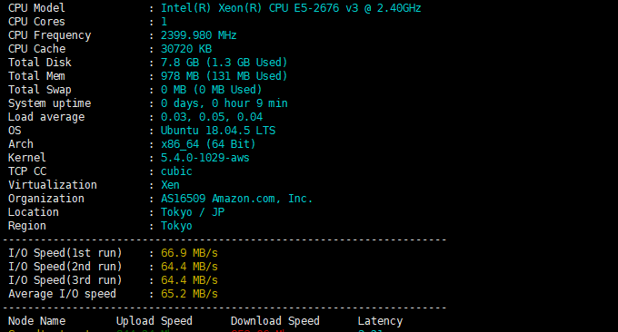Click the 'Total Swap' label
This screenshot has height=332, width=618.
point(40,90)
